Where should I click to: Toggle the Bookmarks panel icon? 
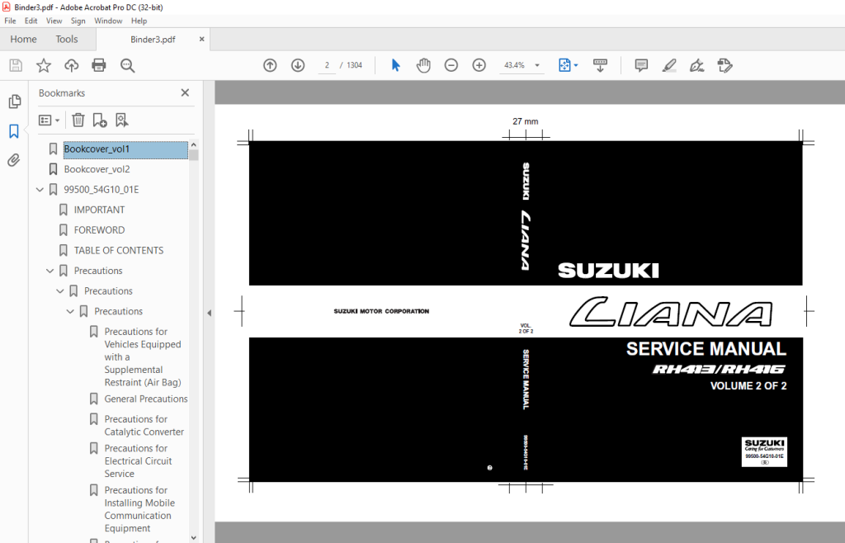[14, 131]
